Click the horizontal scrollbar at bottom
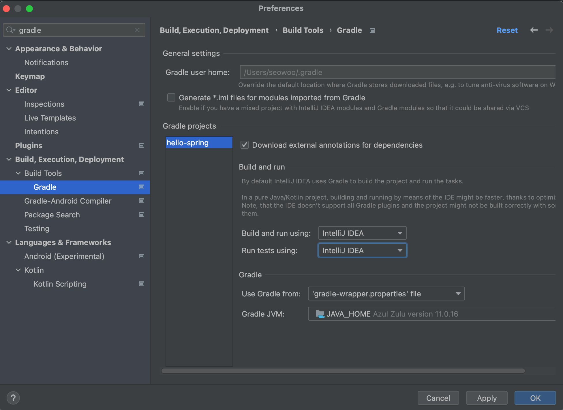The height and width of the screenshot is (410, 563). [343, 371]
